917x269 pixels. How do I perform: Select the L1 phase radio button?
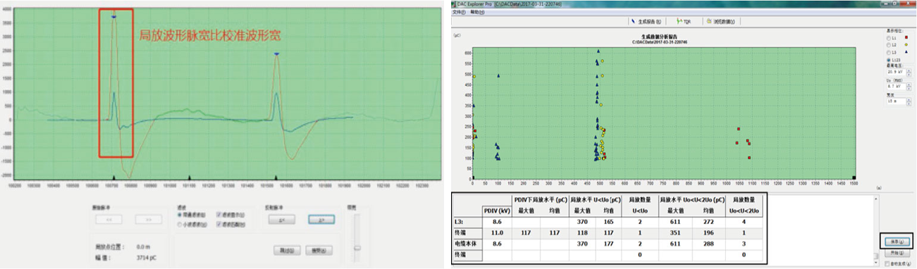(889, 38)
